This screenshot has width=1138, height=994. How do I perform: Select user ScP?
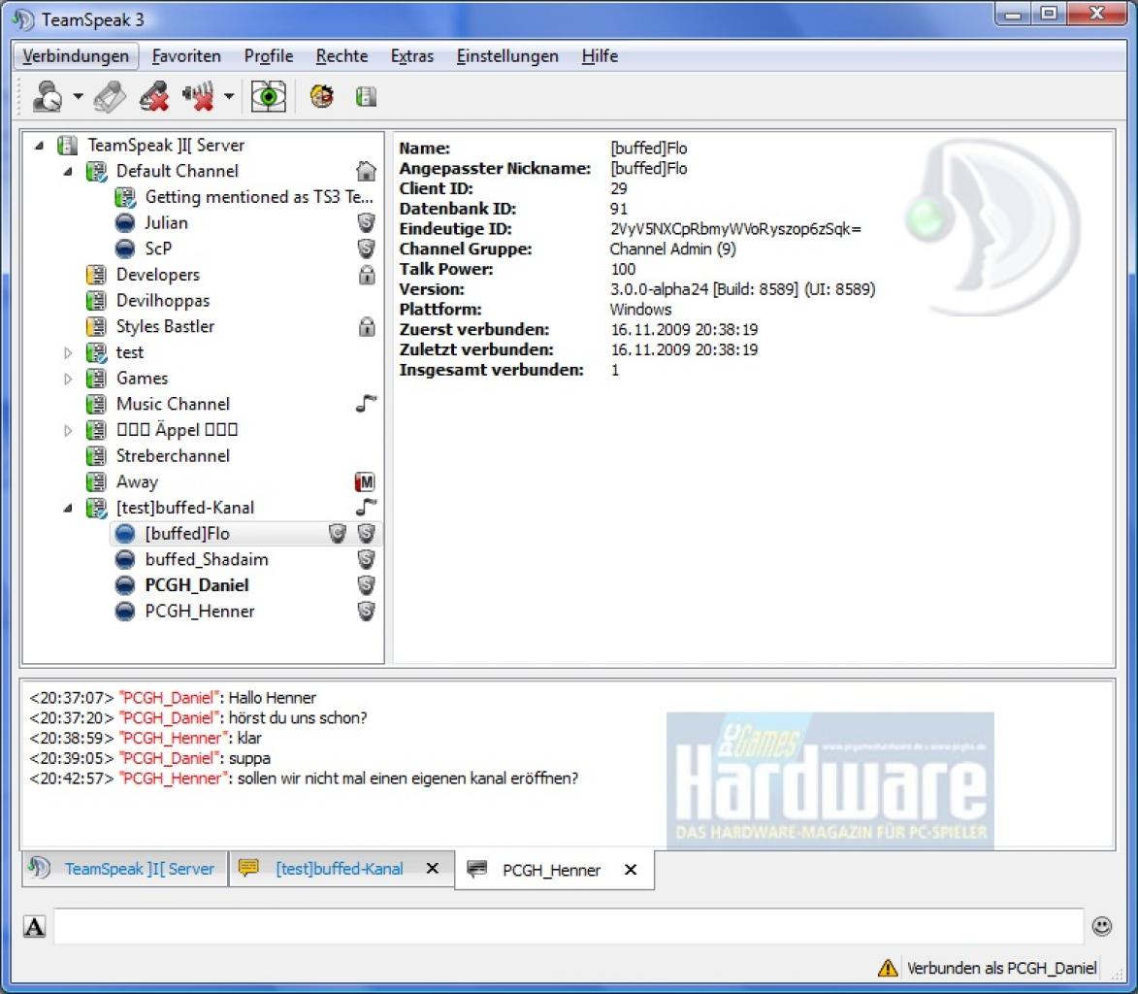pos(158,248)
